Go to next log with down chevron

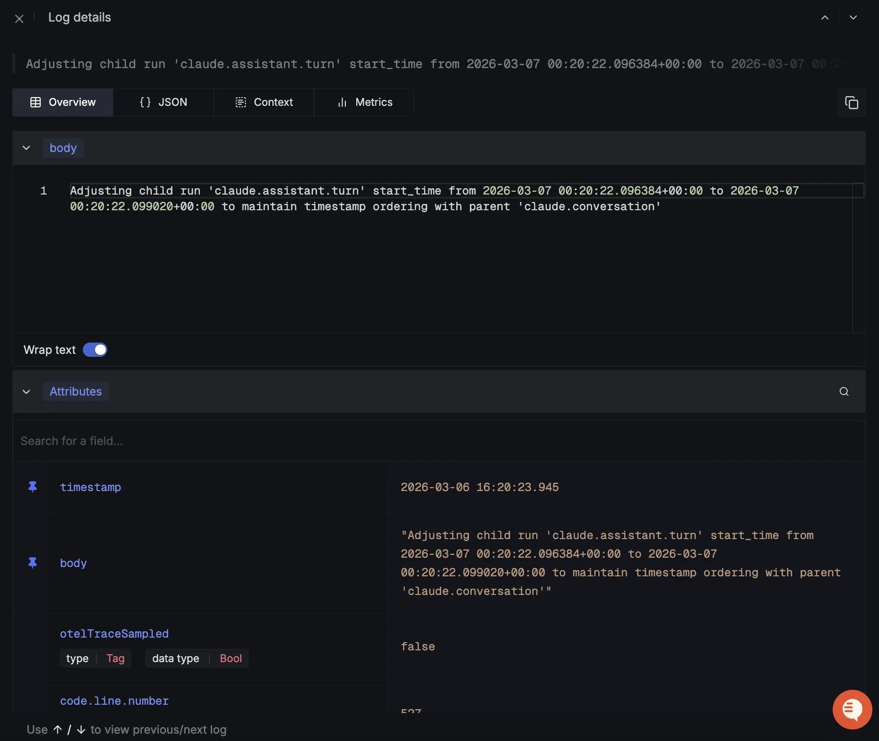pyautogui.click(x=853, y=18)
